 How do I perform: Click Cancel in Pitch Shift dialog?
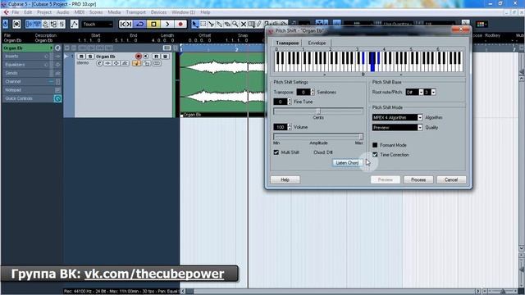pos(451,179)
